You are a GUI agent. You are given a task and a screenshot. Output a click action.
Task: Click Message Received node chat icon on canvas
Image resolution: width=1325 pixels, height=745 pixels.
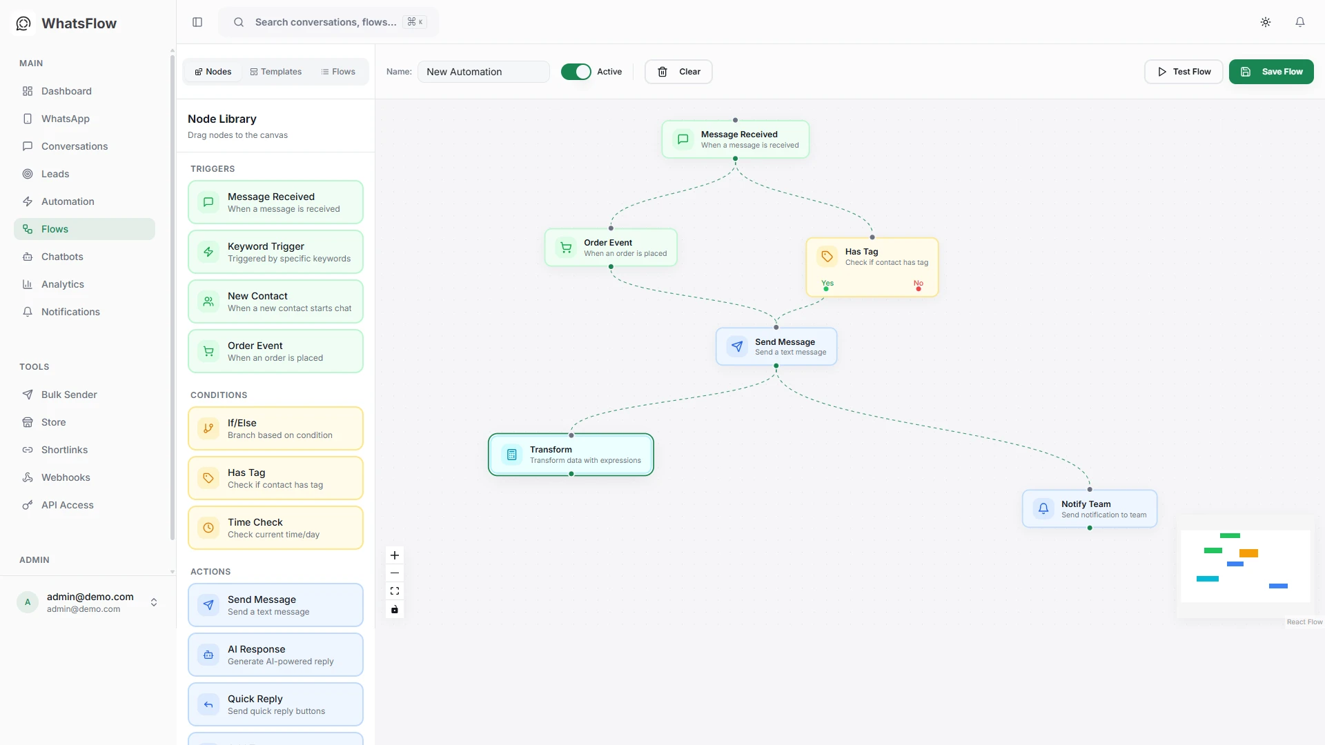pos(683,139)
